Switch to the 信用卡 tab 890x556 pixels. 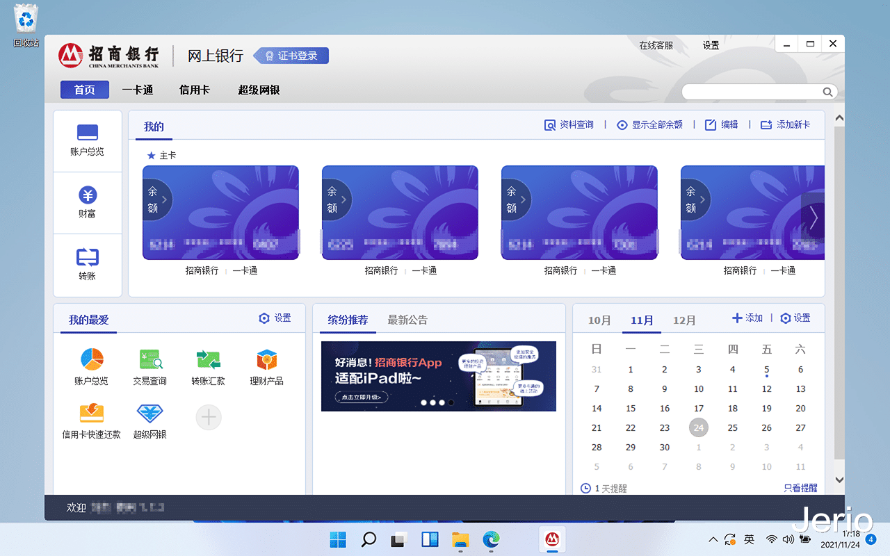195,90
